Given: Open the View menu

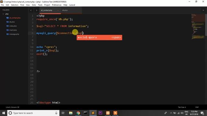Looking at the screenshot, I should [28, 5].
